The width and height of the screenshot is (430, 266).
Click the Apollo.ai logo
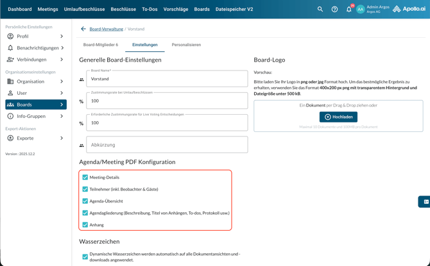409,10
